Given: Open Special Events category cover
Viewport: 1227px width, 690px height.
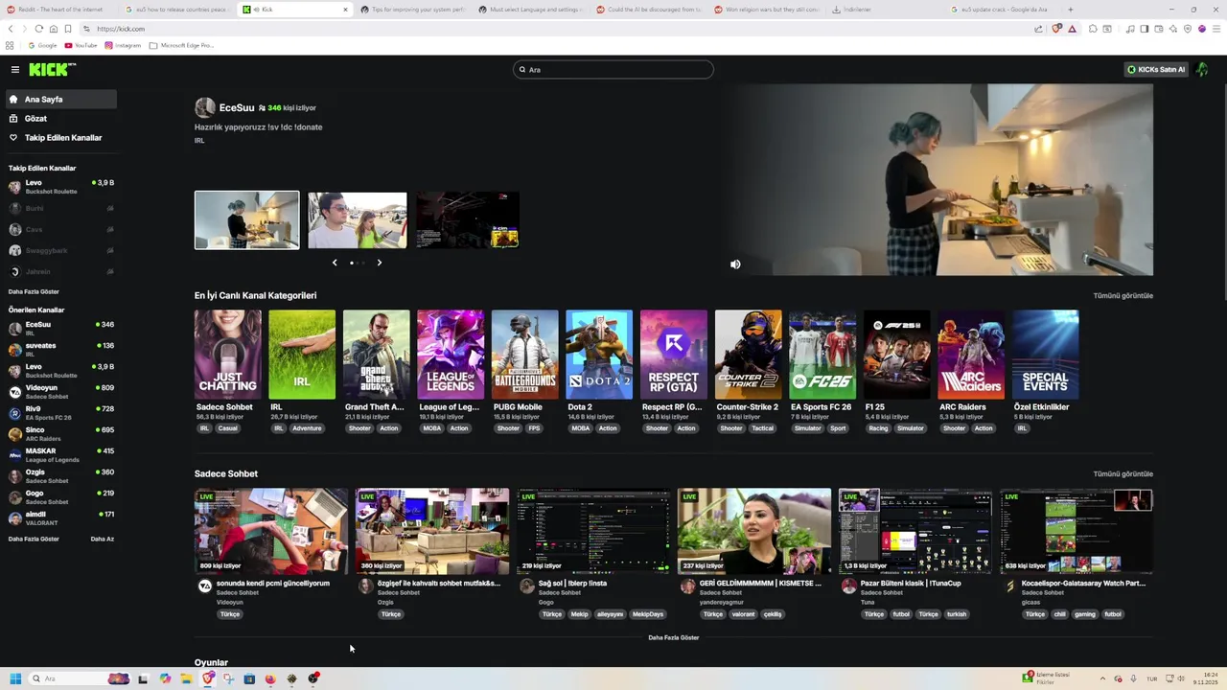Looking at the screenshot, I should coord(1045,354).
